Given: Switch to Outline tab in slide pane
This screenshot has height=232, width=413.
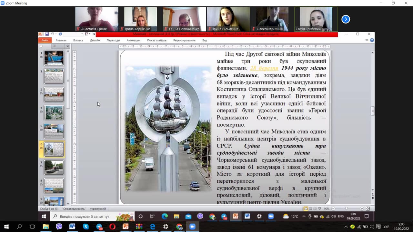Looking at the screenshot, I should 54,46.
